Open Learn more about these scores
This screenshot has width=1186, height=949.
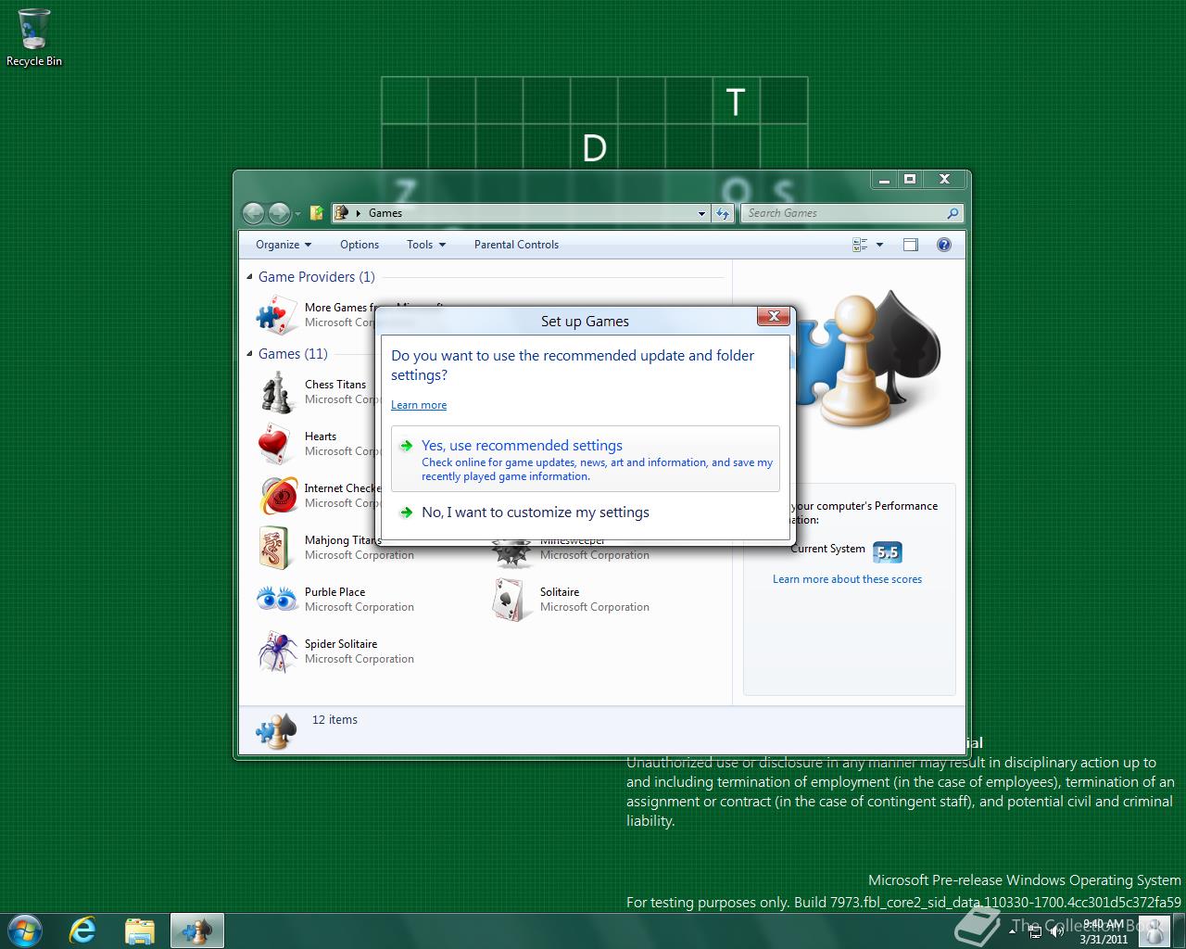[x=847, y=579]
